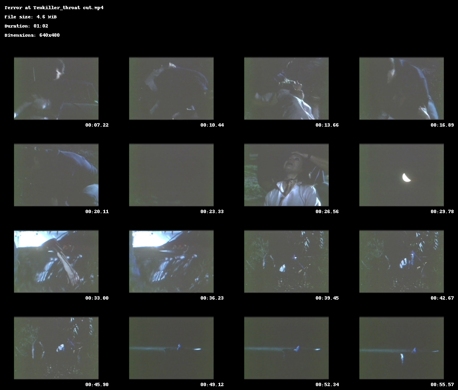Viewport: 458px width, 390px height.
Task: Select the frame thumbnail at 00:42.67
Action: pos(401,261)
